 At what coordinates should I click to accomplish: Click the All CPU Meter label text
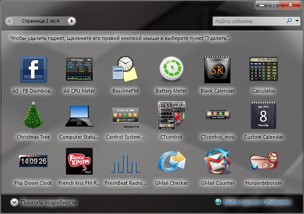(79, 91)
